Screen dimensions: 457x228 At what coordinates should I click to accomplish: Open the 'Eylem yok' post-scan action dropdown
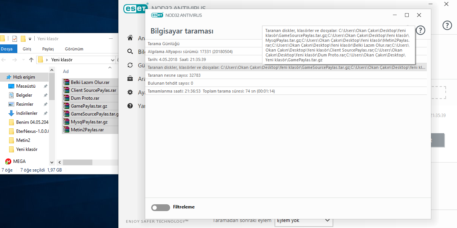[x=304, y=220]
